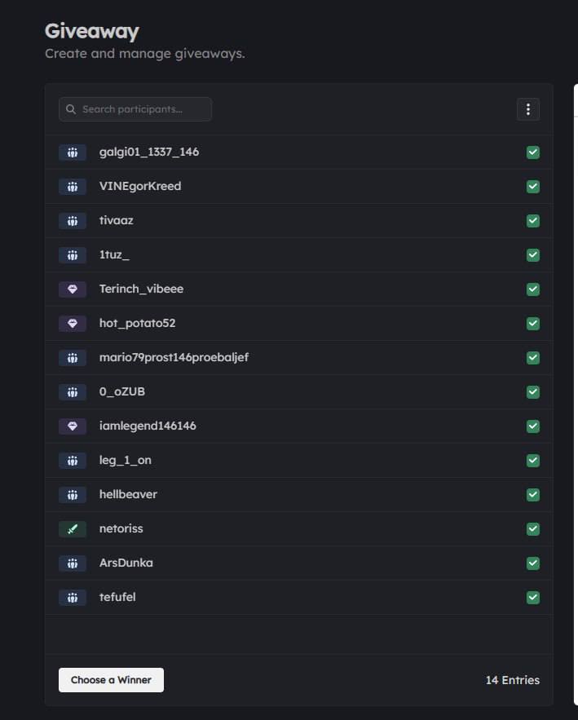Click the viewer badge icon beside VINEgorKreed

[x=73, y=187]
